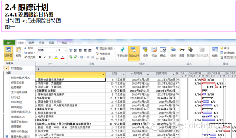The image size is (236, 138).
Task: Switch to the Format (格式) tab
Action: pos(65,43)
